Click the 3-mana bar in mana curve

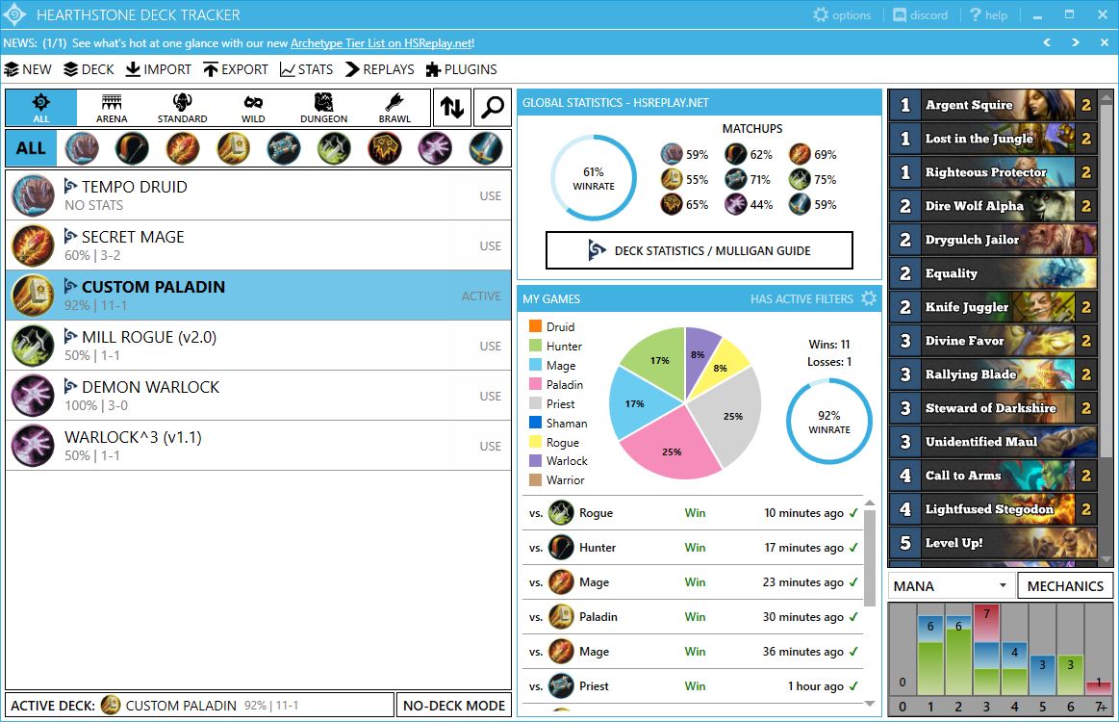[x=986, y=649]
